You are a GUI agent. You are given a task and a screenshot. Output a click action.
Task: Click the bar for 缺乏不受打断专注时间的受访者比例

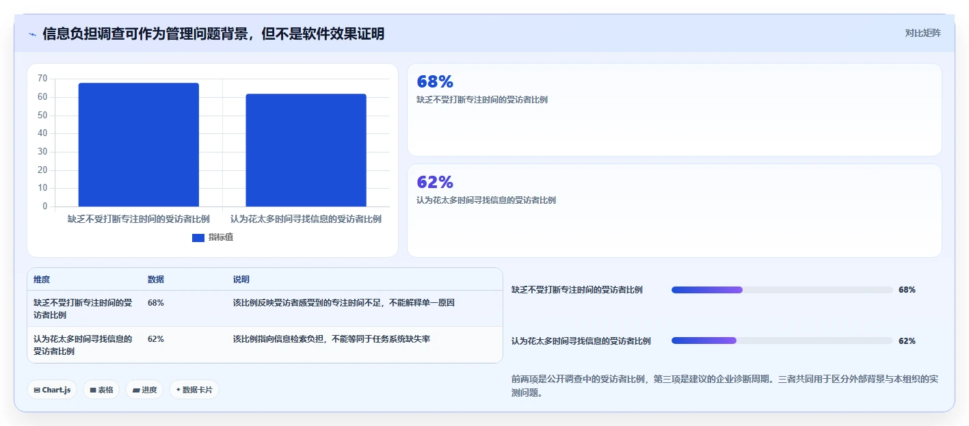[x=139, y=145]
